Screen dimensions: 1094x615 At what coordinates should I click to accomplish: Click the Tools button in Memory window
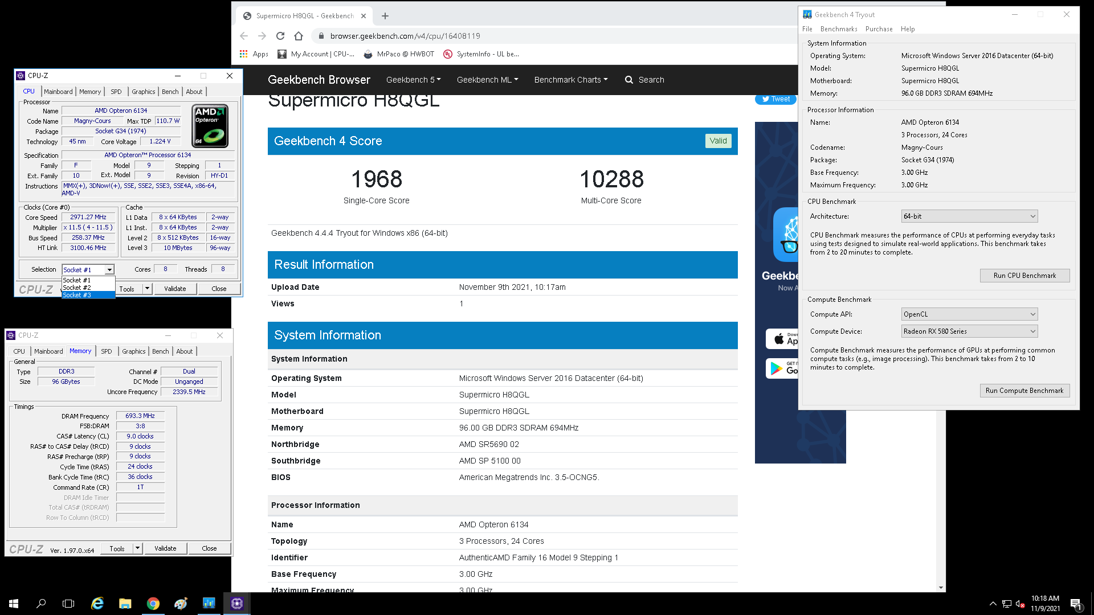point(117,548)
